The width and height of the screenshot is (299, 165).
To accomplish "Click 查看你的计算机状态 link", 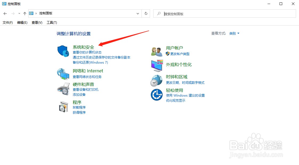I will coord(87,52).
